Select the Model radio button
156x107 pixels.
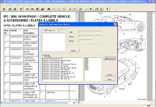43,56
